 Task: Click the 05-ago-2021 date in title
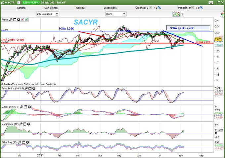(48, 3)
